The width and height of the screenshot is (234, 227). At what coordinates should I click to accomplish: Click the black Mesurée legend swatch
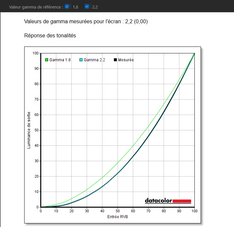[x=115, y=60]
